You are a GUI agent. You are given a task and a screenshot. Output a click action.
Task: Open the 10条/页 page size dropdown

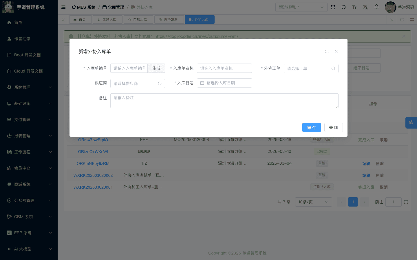pyautogui.click(x=313, y=202)
